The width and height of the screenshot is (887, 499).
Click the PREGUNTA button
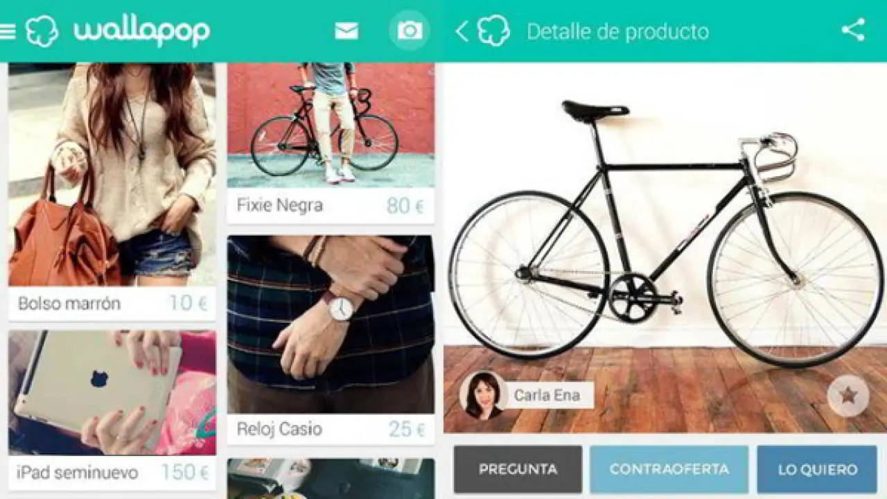point(518,469)
